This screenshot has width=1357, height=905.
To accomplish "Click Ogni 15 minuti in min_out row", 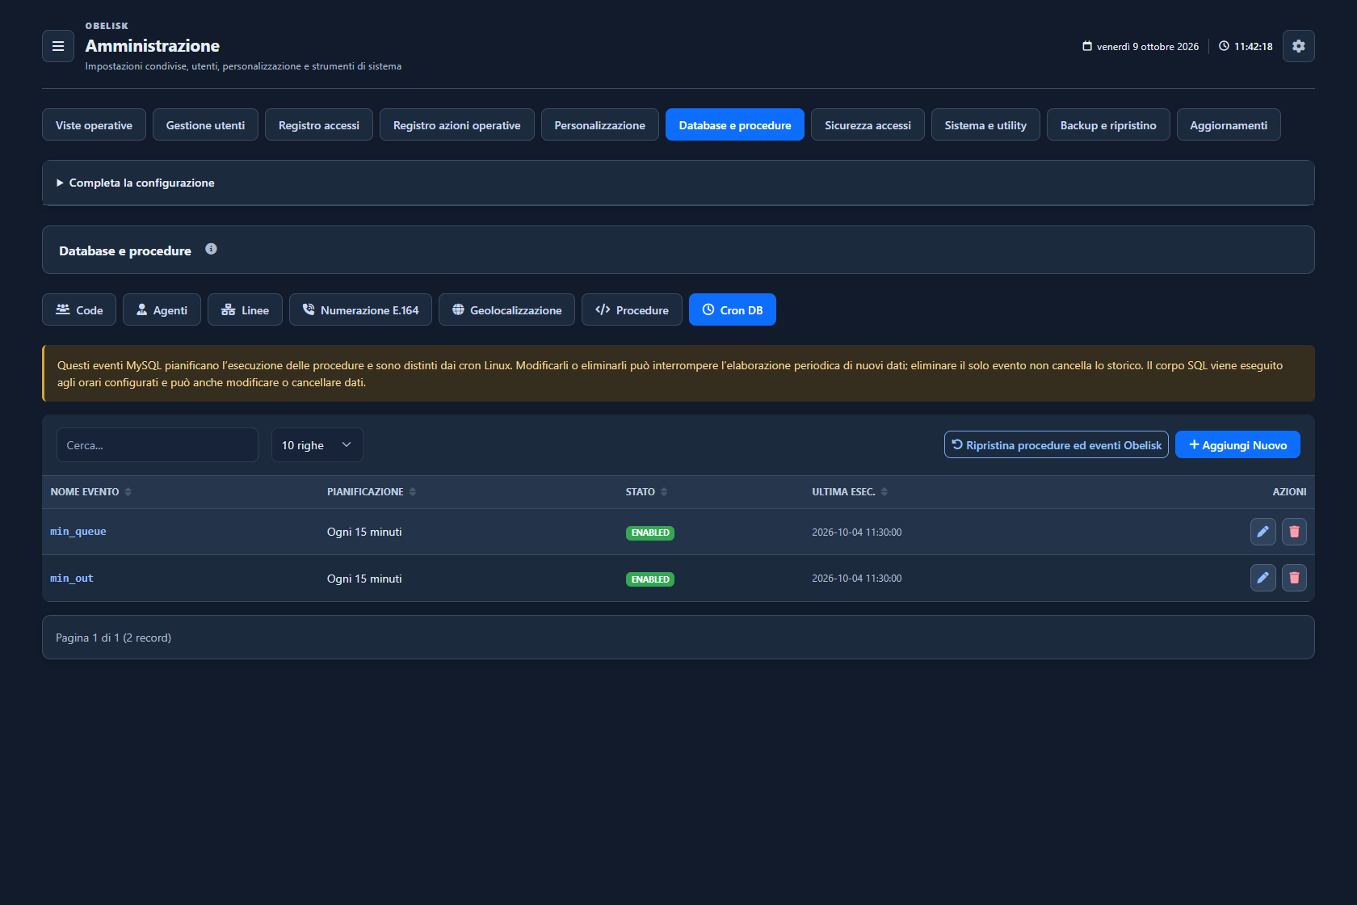I will [x=364, y=579].
